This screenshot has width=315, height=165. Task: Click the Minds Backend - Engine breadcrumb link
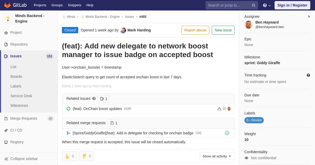point(103,17)
